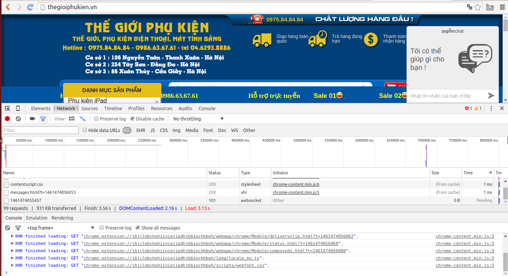Click the red telephone hotline icon

(256, 19)
